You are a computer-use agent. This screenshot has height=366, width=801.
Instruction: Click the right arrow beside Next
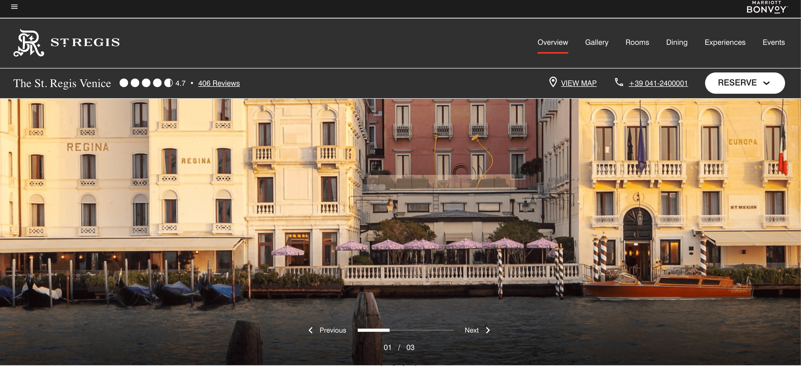tap(488, 330)
